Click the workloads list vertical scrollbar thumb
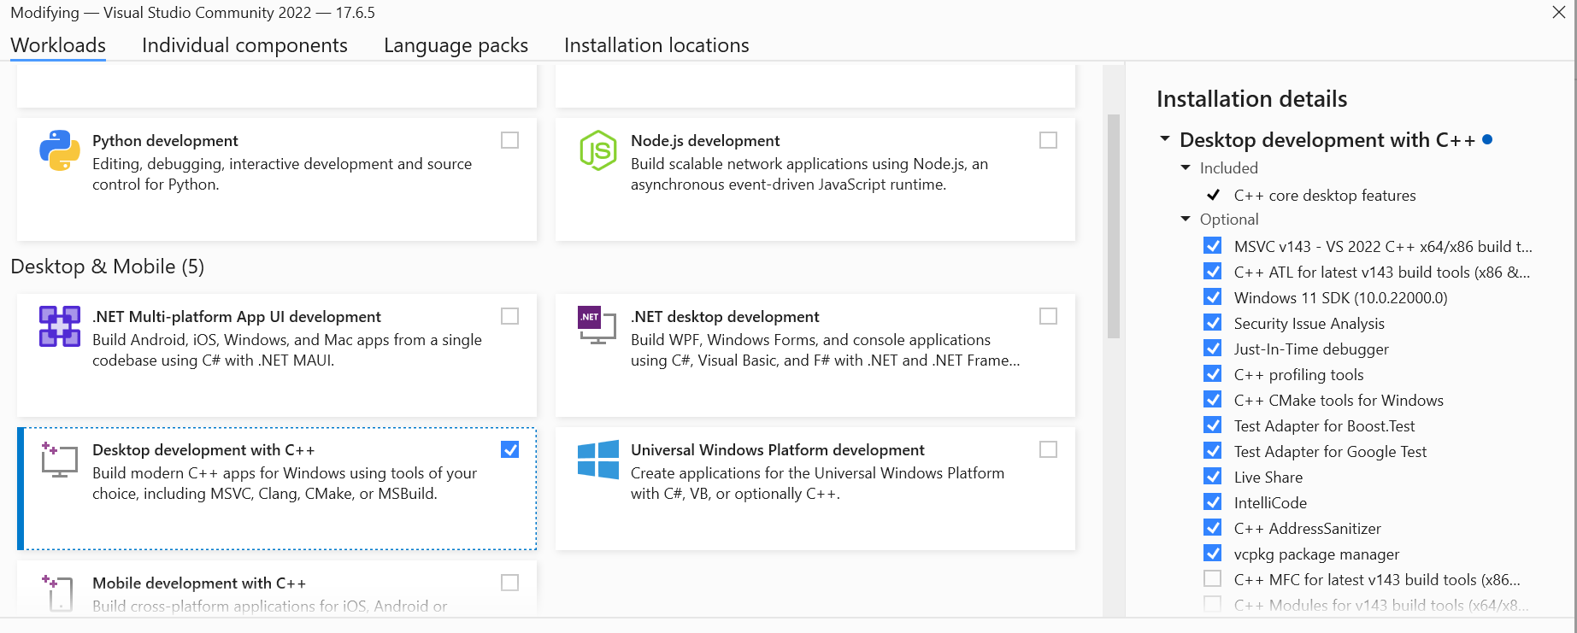This screenshot has height=633, width=1577. tap(1113, 226)
